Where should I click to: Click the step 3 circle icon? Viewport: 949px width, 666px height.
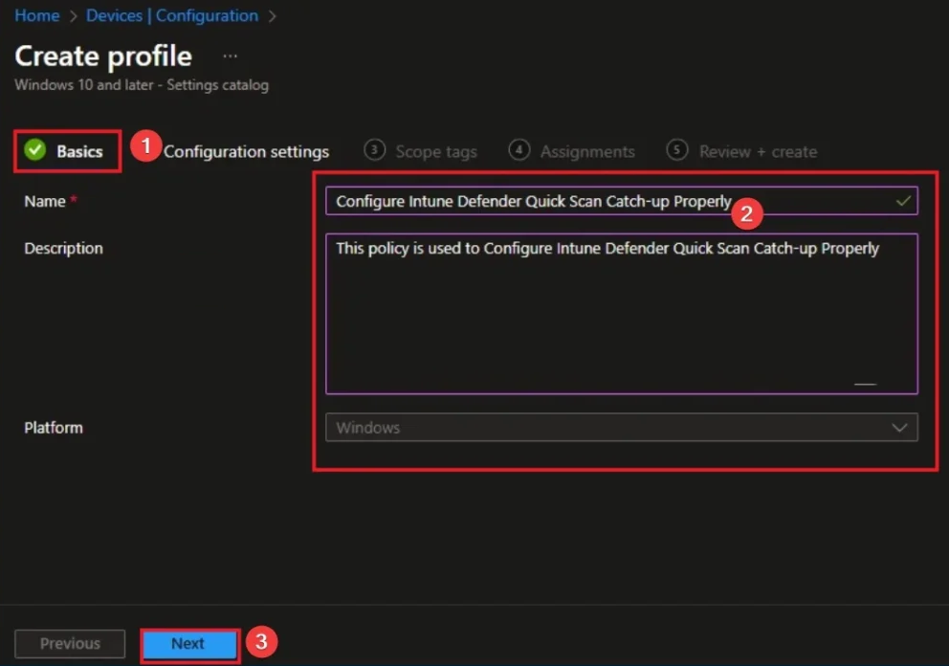375,149
